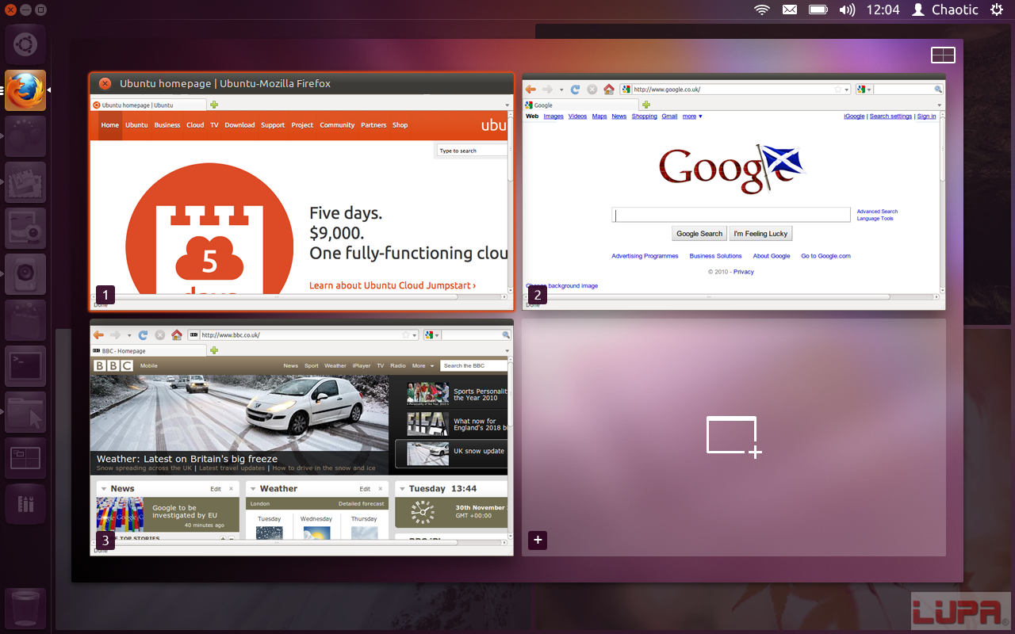Image resolution: width=1015 pixels, height=634 pixels.
Task: Collapse the News module on the BBC page
Action: (104, 489)
